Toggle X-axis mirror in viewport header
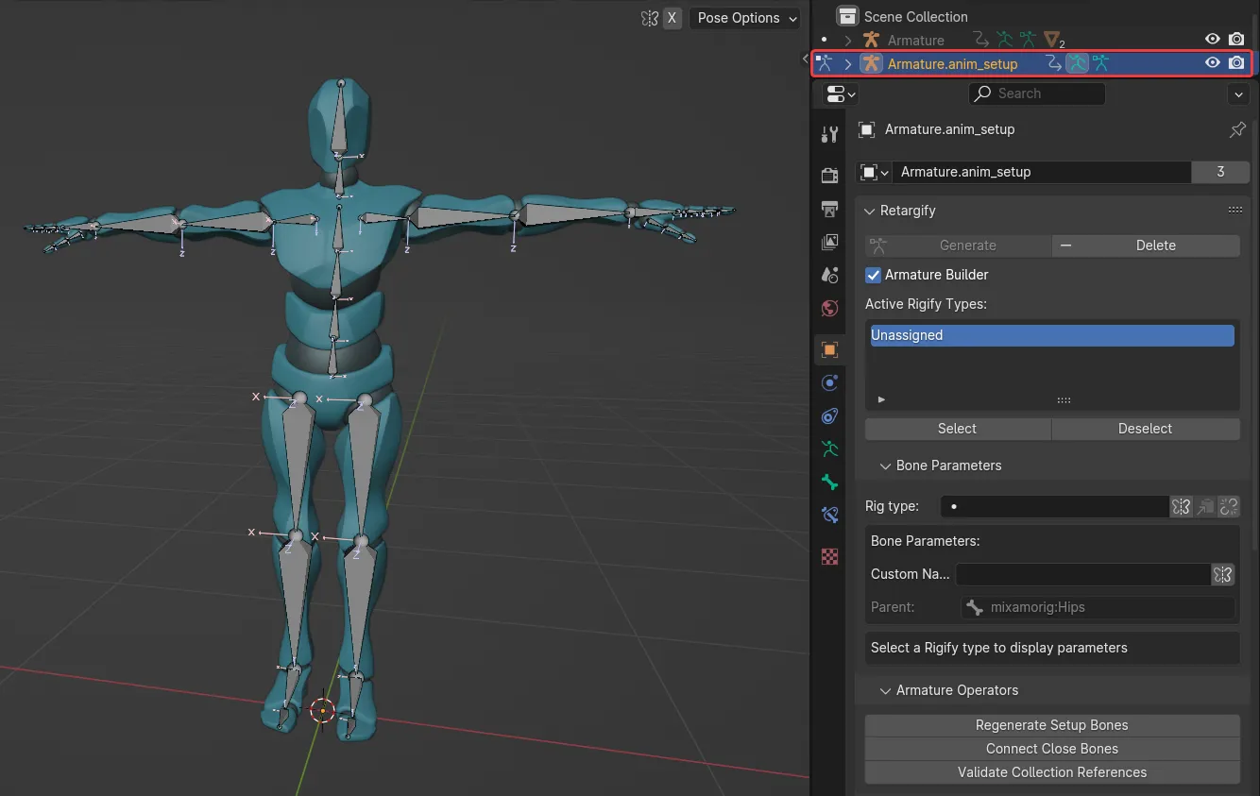Image resolution: width=1260 pixels, height=796 pixels. pyautogui.click(x=672, y=18)
